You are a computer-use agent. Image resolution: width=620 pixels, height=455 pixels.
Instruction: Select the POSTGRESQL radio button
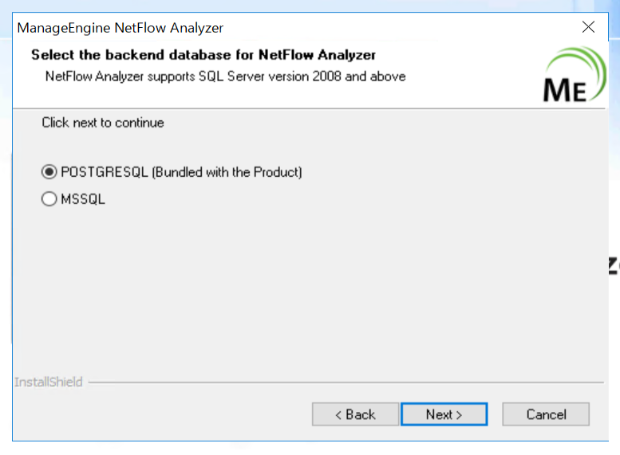49,172
